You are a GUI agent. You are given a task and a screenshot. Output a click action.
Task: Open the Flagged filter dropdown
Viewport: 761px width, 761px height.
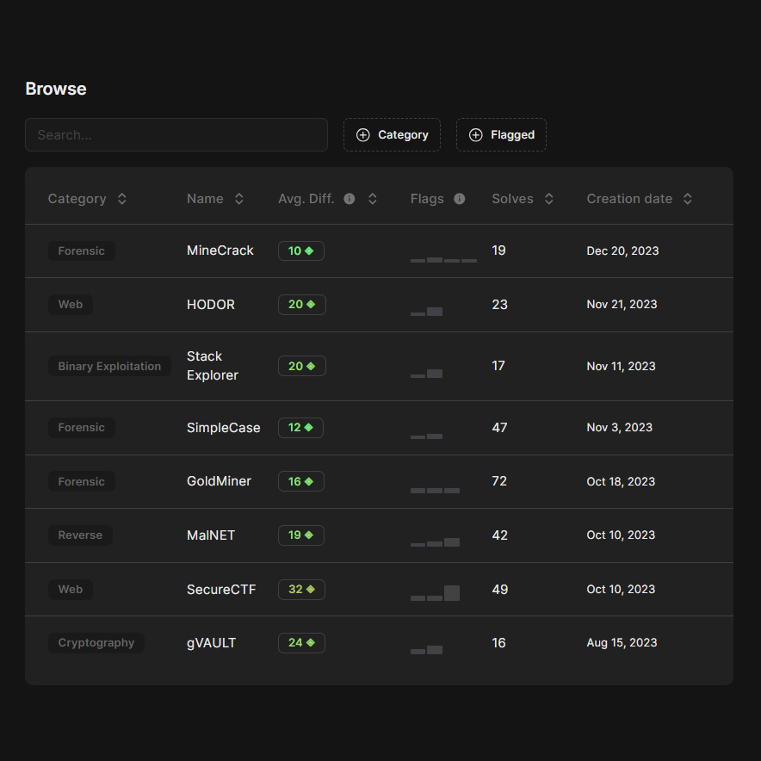click(x=501, y=135)
